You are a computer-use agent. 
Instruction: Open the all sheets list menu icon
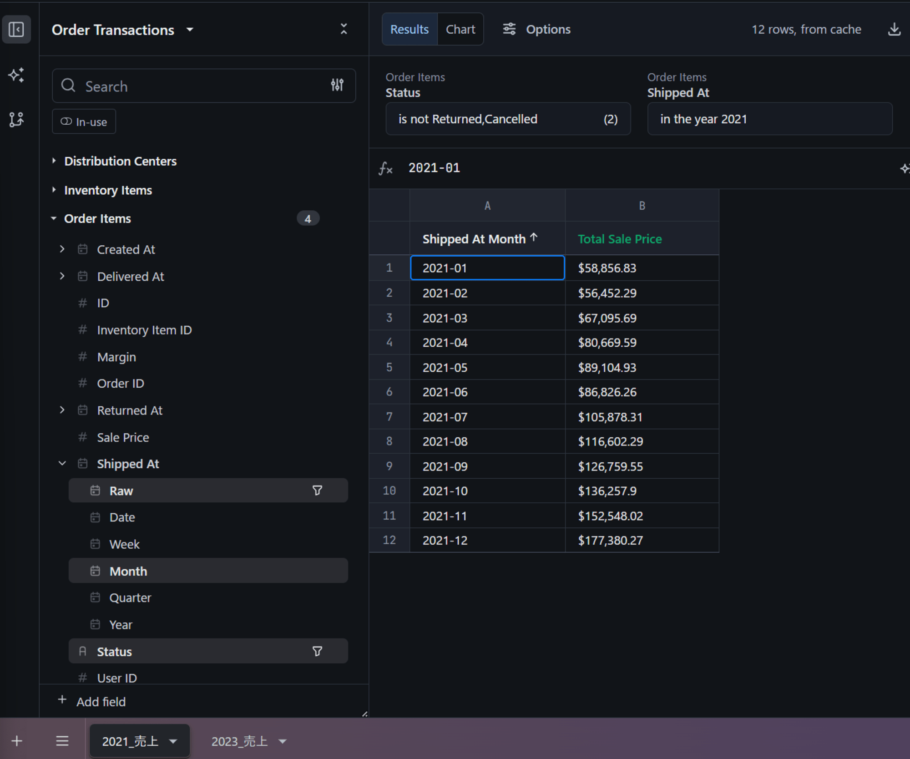point(62,741)
